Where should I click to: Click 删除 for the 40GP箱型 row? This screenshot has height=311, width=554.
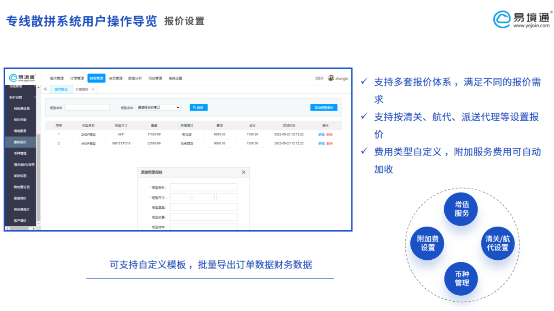coord(330,143)
